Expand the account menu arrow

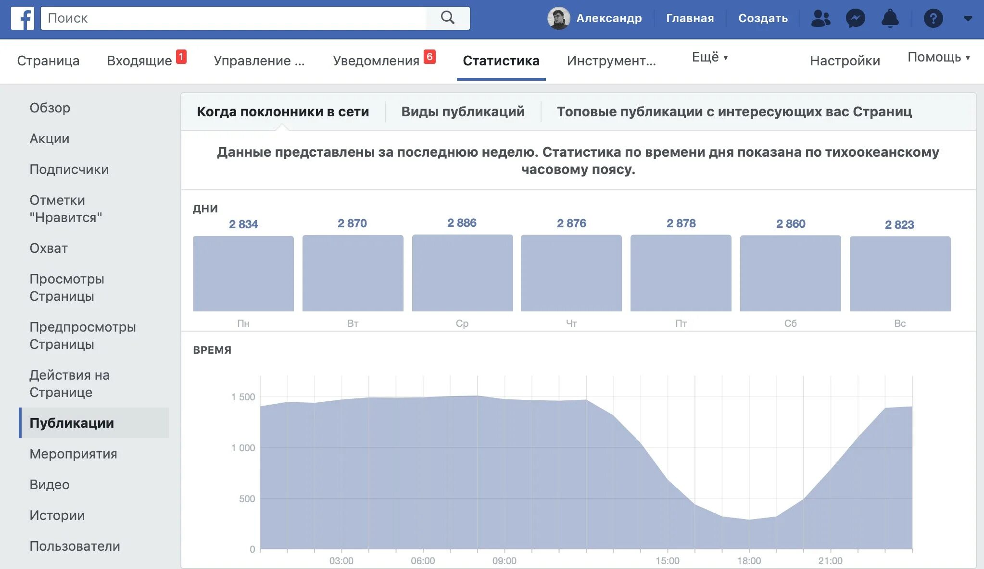pos(968,18)
